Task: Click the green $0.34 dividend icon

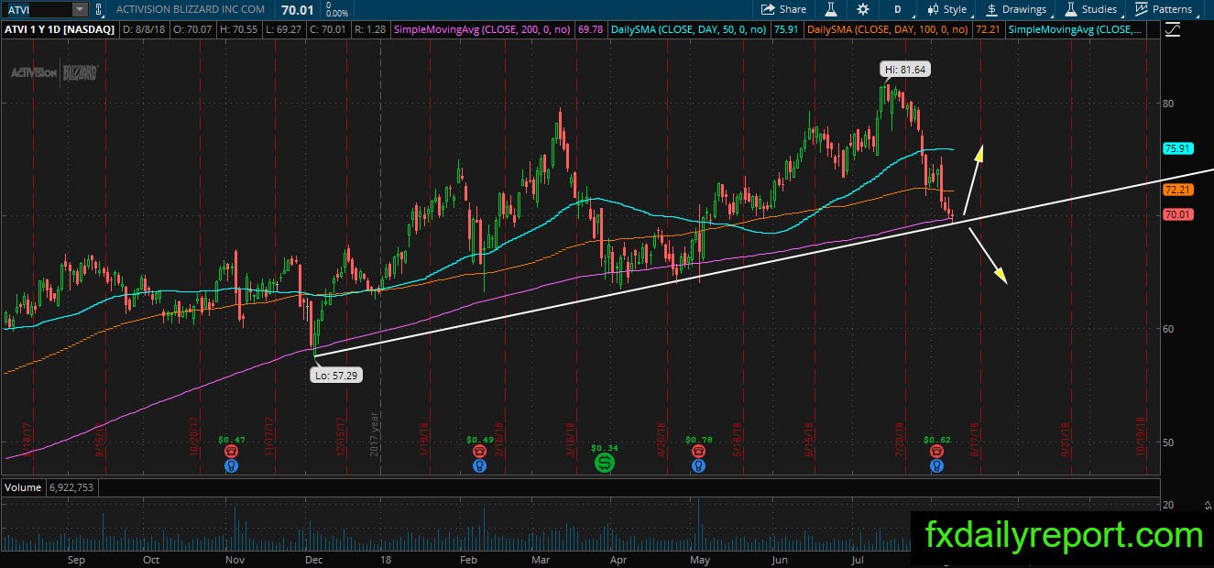Action: coord(605,464)
